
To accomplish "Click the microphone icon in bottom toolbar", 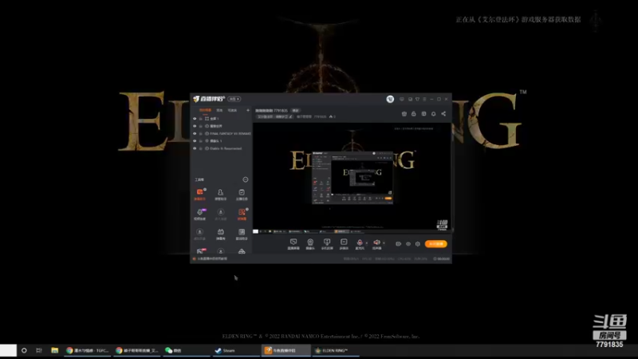I will (360, 243).
